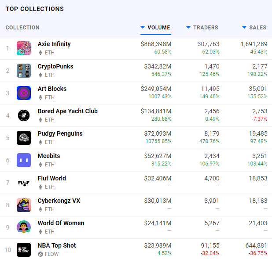Sort by Volume using its arrow
This screenshot has width=272, height=259.
(143, 27)
